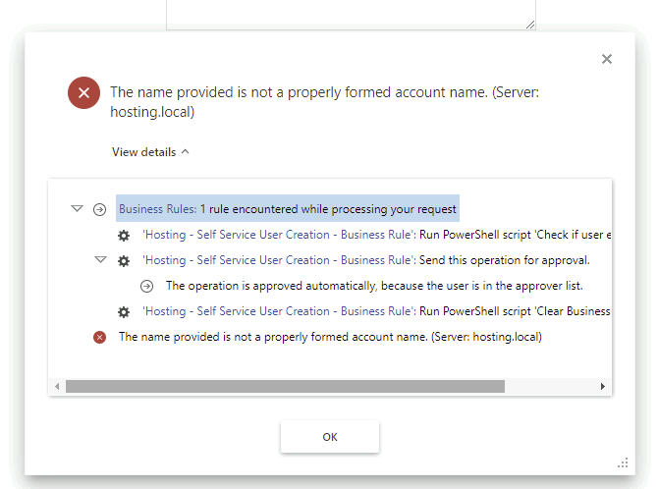This screenshot has width=658, height=489.
Task: Select 'The operation is approved automatically' row
Action: point(373,286)
